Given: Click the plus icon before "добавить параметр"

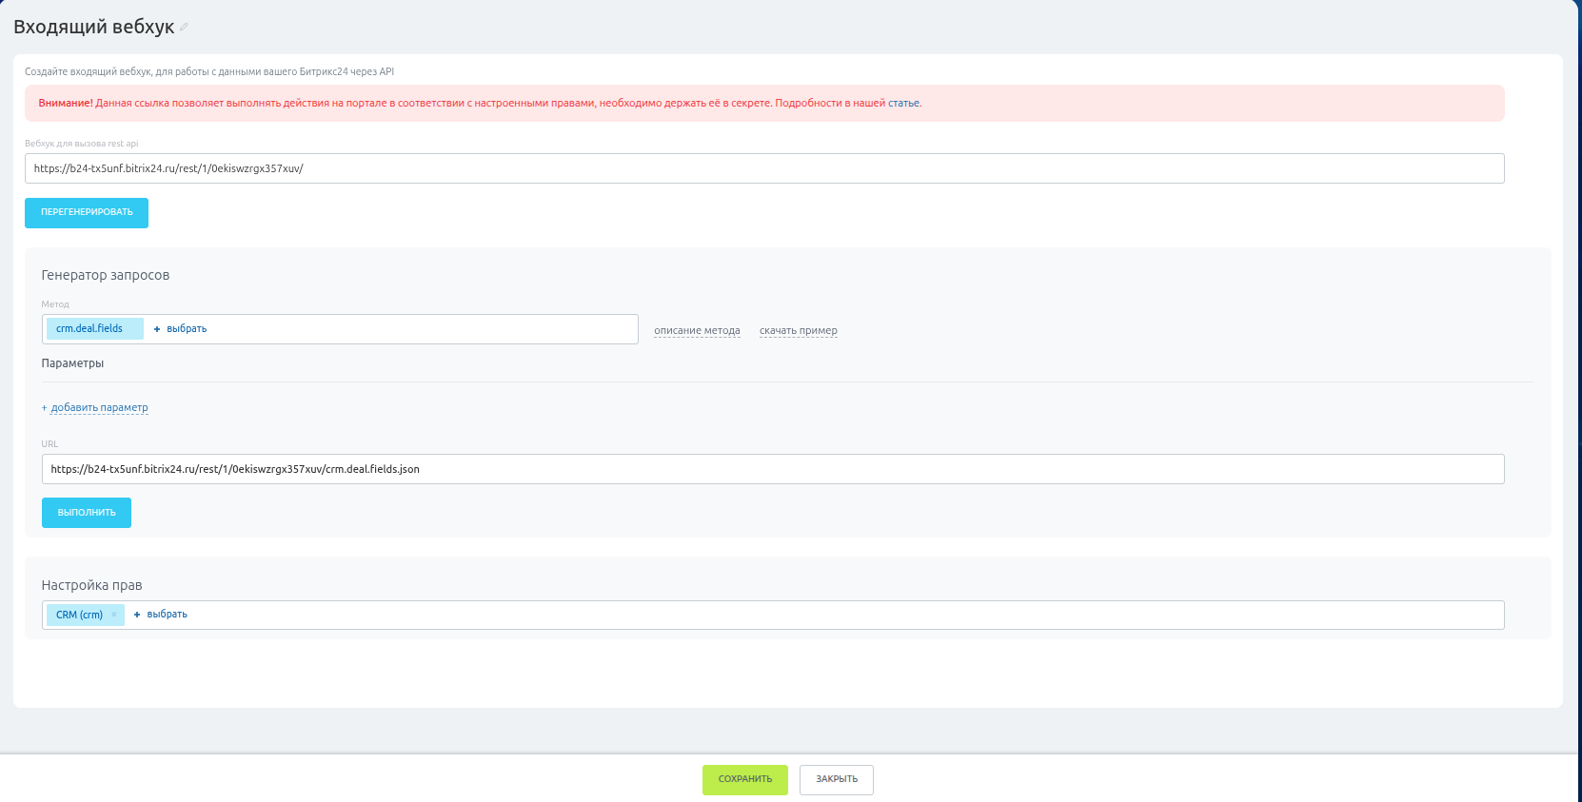Looking at the screenshot, I should tap(44, 408).
